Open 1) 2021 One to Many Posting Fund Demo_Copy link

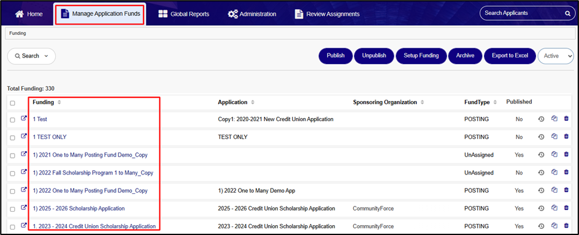90,155
